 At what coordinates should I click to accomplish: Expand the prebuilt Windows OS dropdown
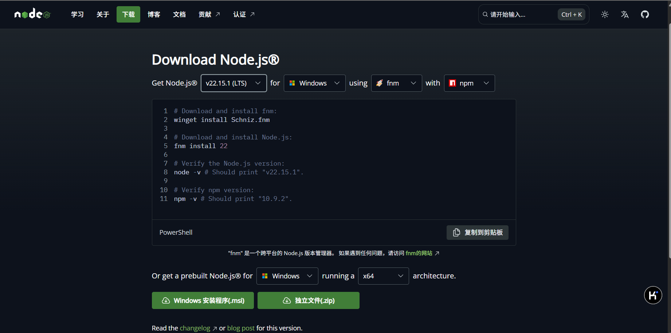(287, 276)
